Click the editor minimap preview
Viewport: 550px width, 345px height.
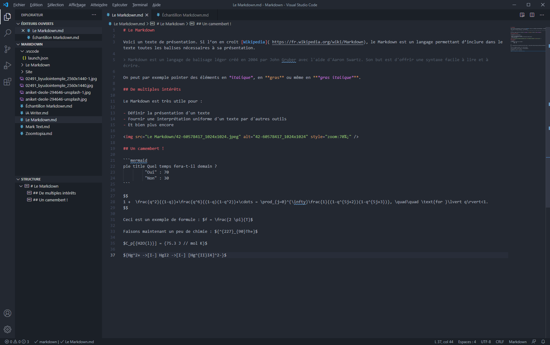[x=528, y=39]
